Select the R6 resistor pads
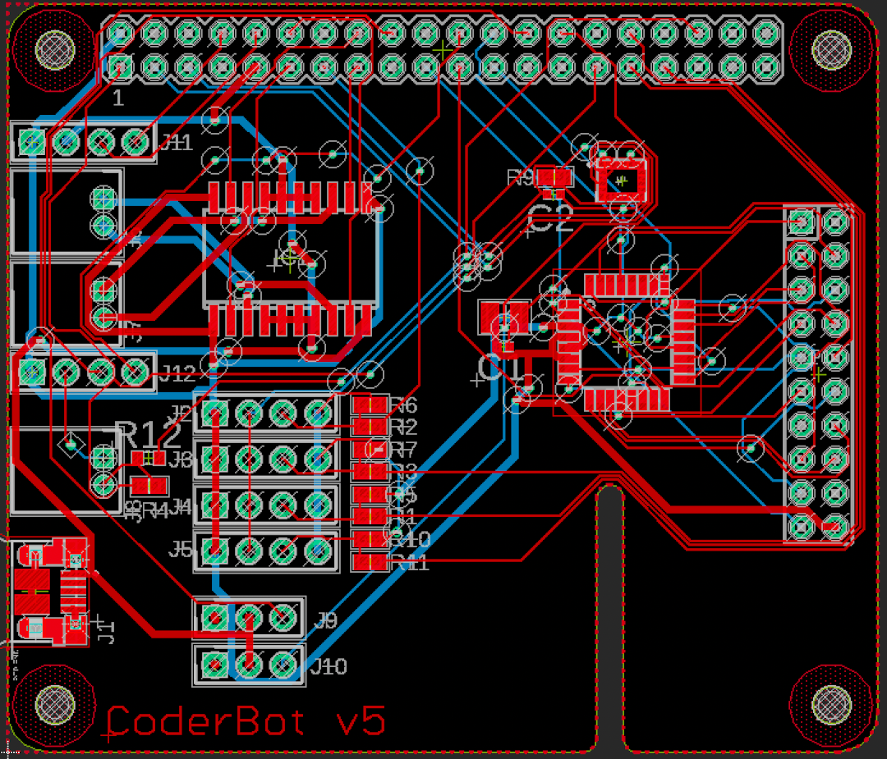This screenshot has height=759, width=887. click(x=370, y=405)
